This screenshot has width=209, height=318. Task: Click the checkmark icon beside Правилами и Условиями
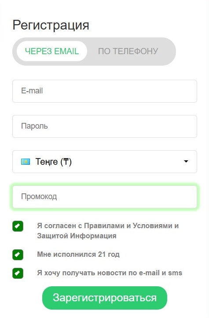(x=18, y=226)
